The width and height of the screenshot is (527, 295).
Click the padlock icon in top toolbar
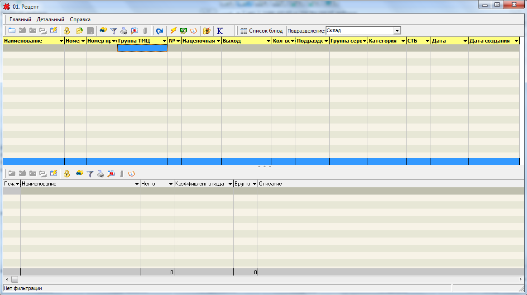pyautogui.click(x=67, y=31)
